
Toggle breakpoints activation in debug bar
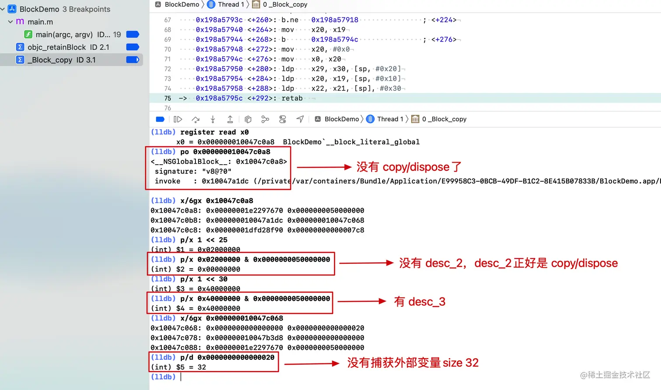[x=160, y=119]
